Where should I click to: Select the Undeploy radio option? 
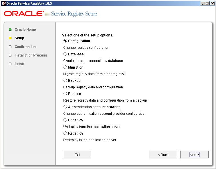click(65, 120)
